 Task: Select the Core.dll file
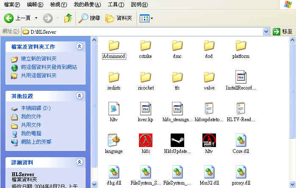coord(241,140)
